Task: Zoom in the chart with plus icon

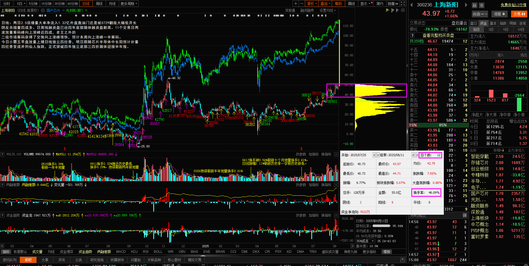Action: (296, 4)
